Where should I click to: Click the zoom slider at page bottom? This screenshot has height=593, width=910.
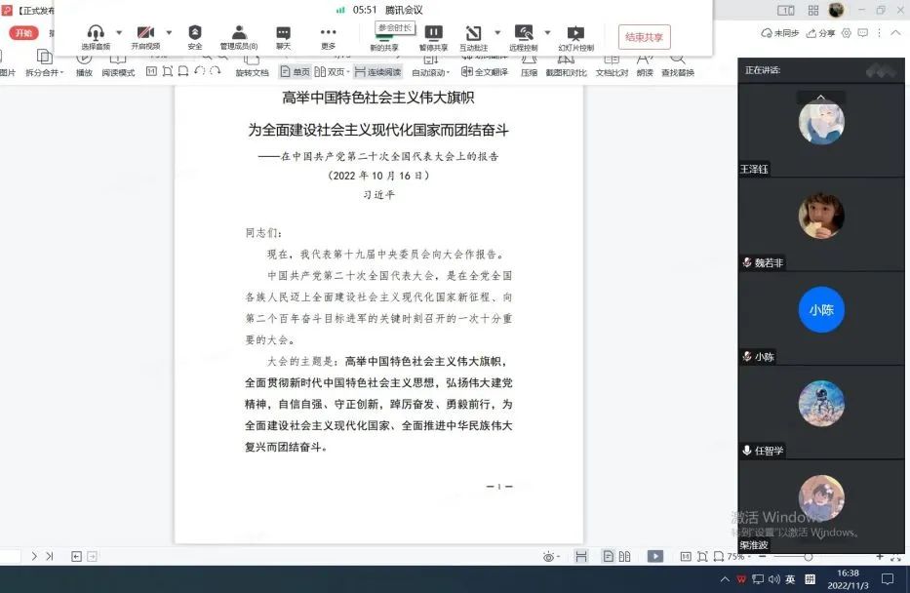[808, 556]
